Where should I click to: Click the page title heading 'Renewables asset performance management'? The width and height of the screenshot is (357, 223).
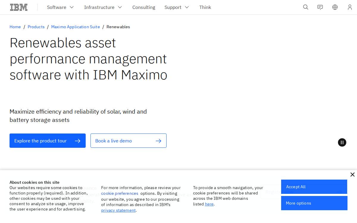tap(88, 59)
